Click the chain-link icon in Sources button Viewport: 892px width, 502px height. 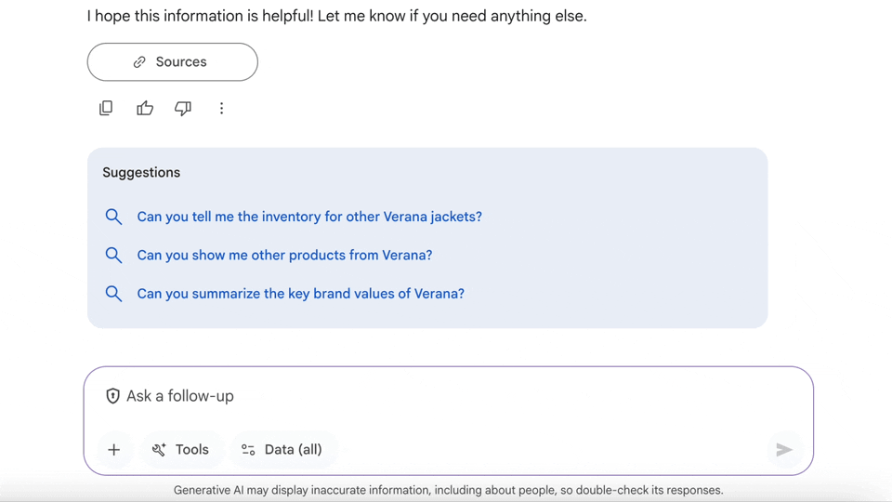click(139, 62)
